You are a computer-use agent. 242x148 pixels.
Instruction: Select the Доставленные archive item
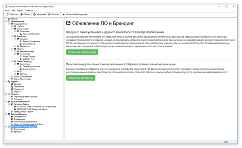coord(20,117)
